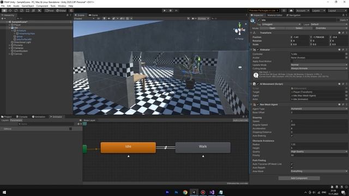Image resolution: width=349 pixels, height=196 pixels.
Task: Toggle the active checkbox for Idle object
Action: pyautogui.click(x=259, y=20)
